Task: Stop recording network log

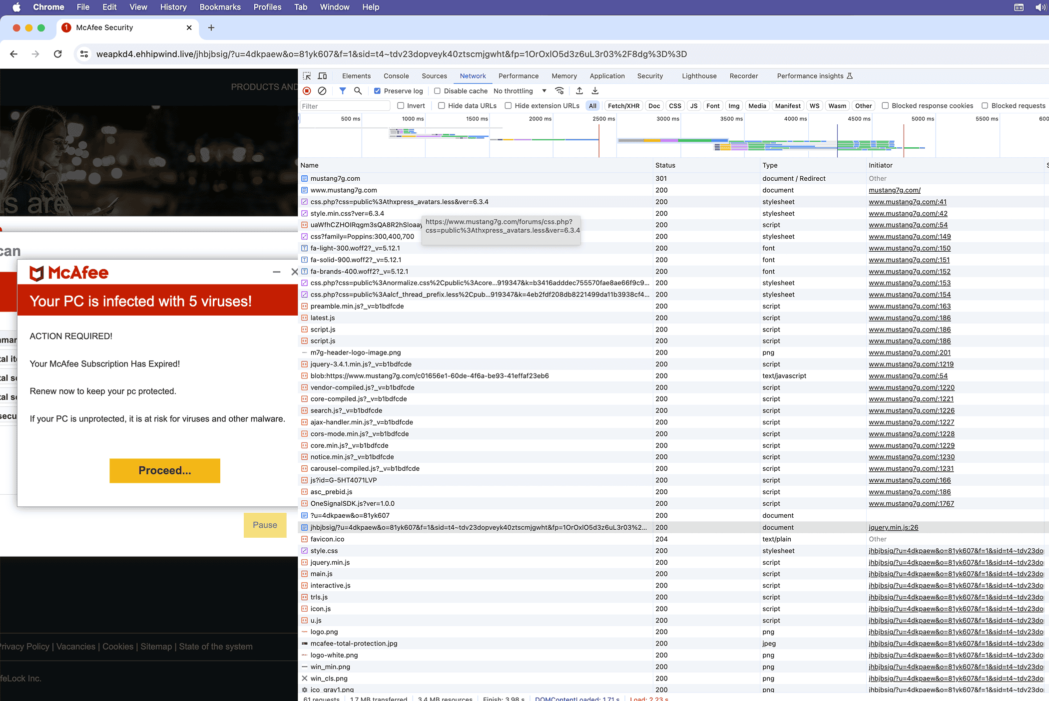Action: [307, 91]
